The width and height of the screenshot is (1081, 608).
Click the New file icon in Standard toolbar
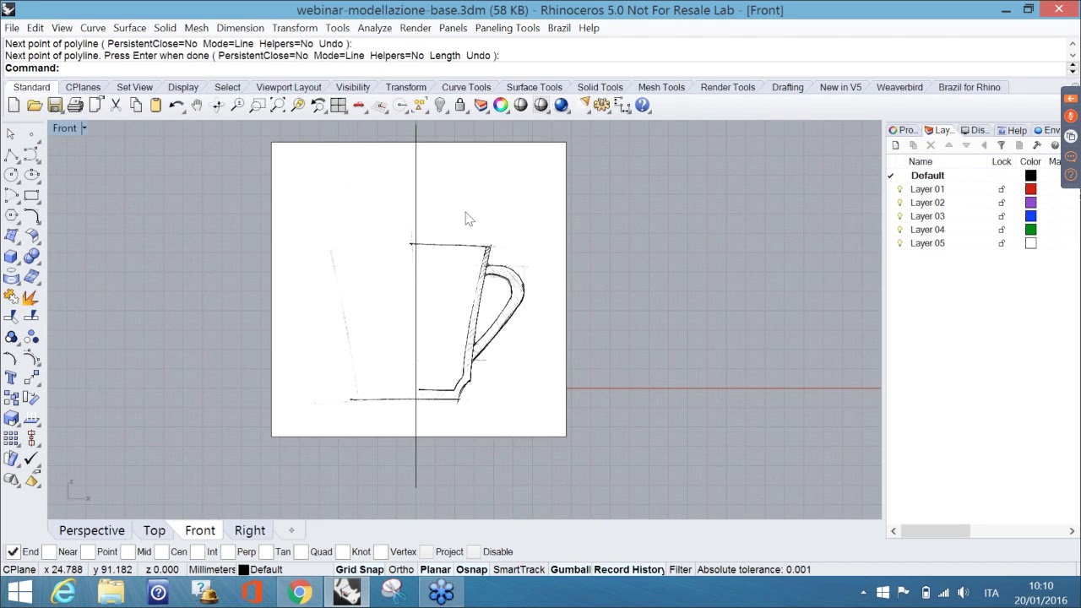(14, 106)
